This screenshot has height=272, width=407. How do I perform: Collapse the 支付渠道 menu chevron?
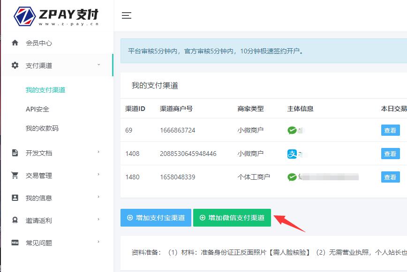tap(98, 65)
